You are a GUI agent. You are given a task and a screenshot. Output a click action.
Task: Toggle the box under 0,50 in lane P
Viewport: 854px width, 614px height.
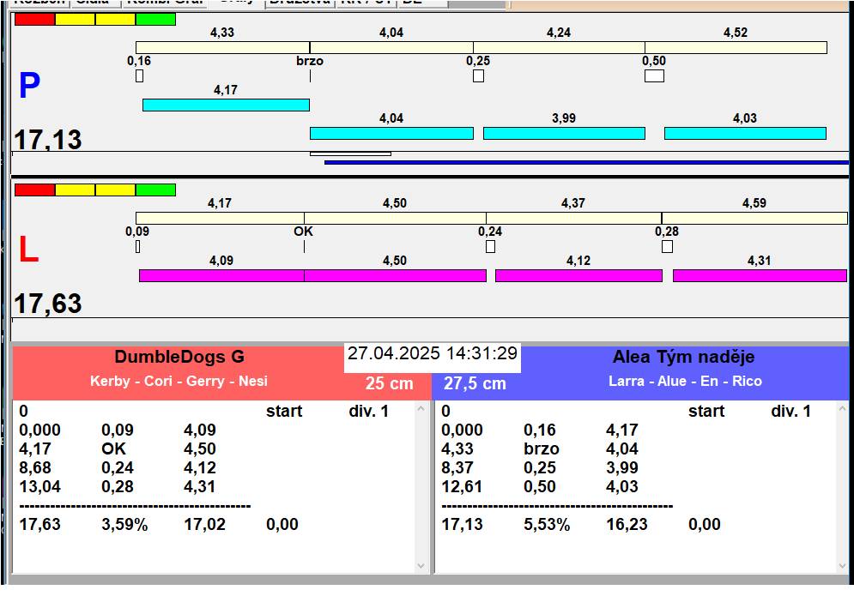pyautogui.click(x=654, y=75)
